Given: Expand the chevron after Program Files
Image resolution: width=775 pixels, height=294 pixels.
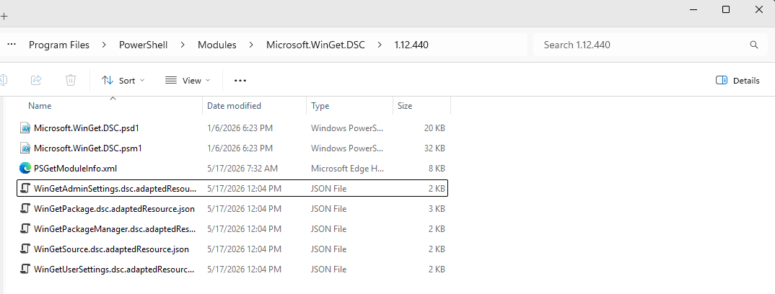Looking at the screenshot, I should point(105,45).
